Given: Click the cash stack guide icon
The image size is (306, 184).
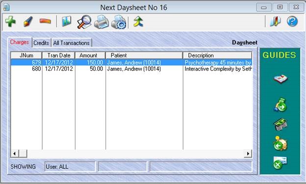Looking at the screenshot, I should pos(280,124).
